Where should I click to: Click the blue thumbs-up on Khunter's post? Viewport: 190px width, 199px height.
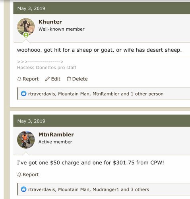(23, 94)
